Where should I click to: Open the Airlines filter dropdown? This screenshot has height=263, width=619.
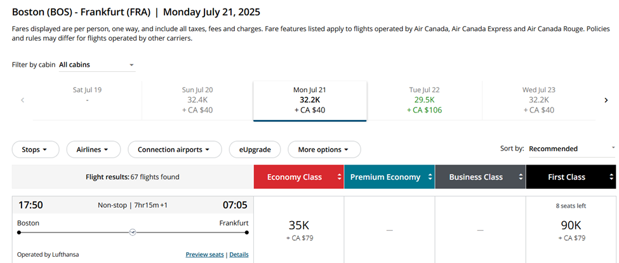click(93, 149)
